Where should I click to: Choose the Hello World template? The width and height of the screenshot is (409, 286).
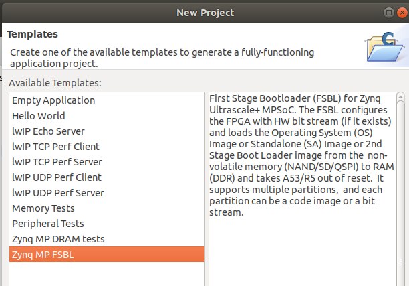(x=39, y=116)
